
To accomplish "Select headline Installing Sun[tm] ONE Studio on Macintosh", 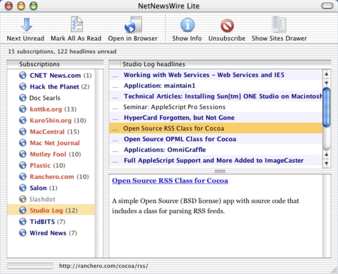I will [215, 96].
